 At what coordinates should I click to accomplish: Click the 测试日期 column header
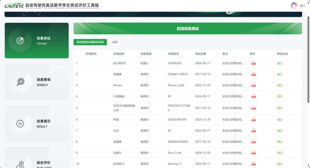click(200, 54)
